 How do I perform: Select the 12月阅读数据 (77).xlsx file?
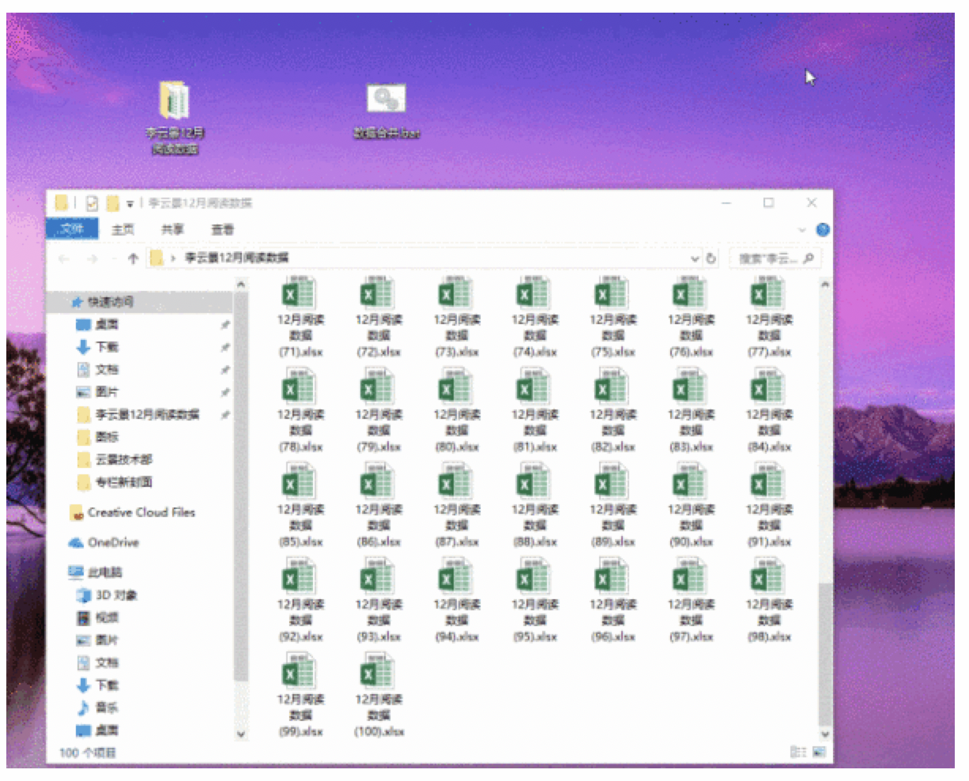tap(770, 318)
